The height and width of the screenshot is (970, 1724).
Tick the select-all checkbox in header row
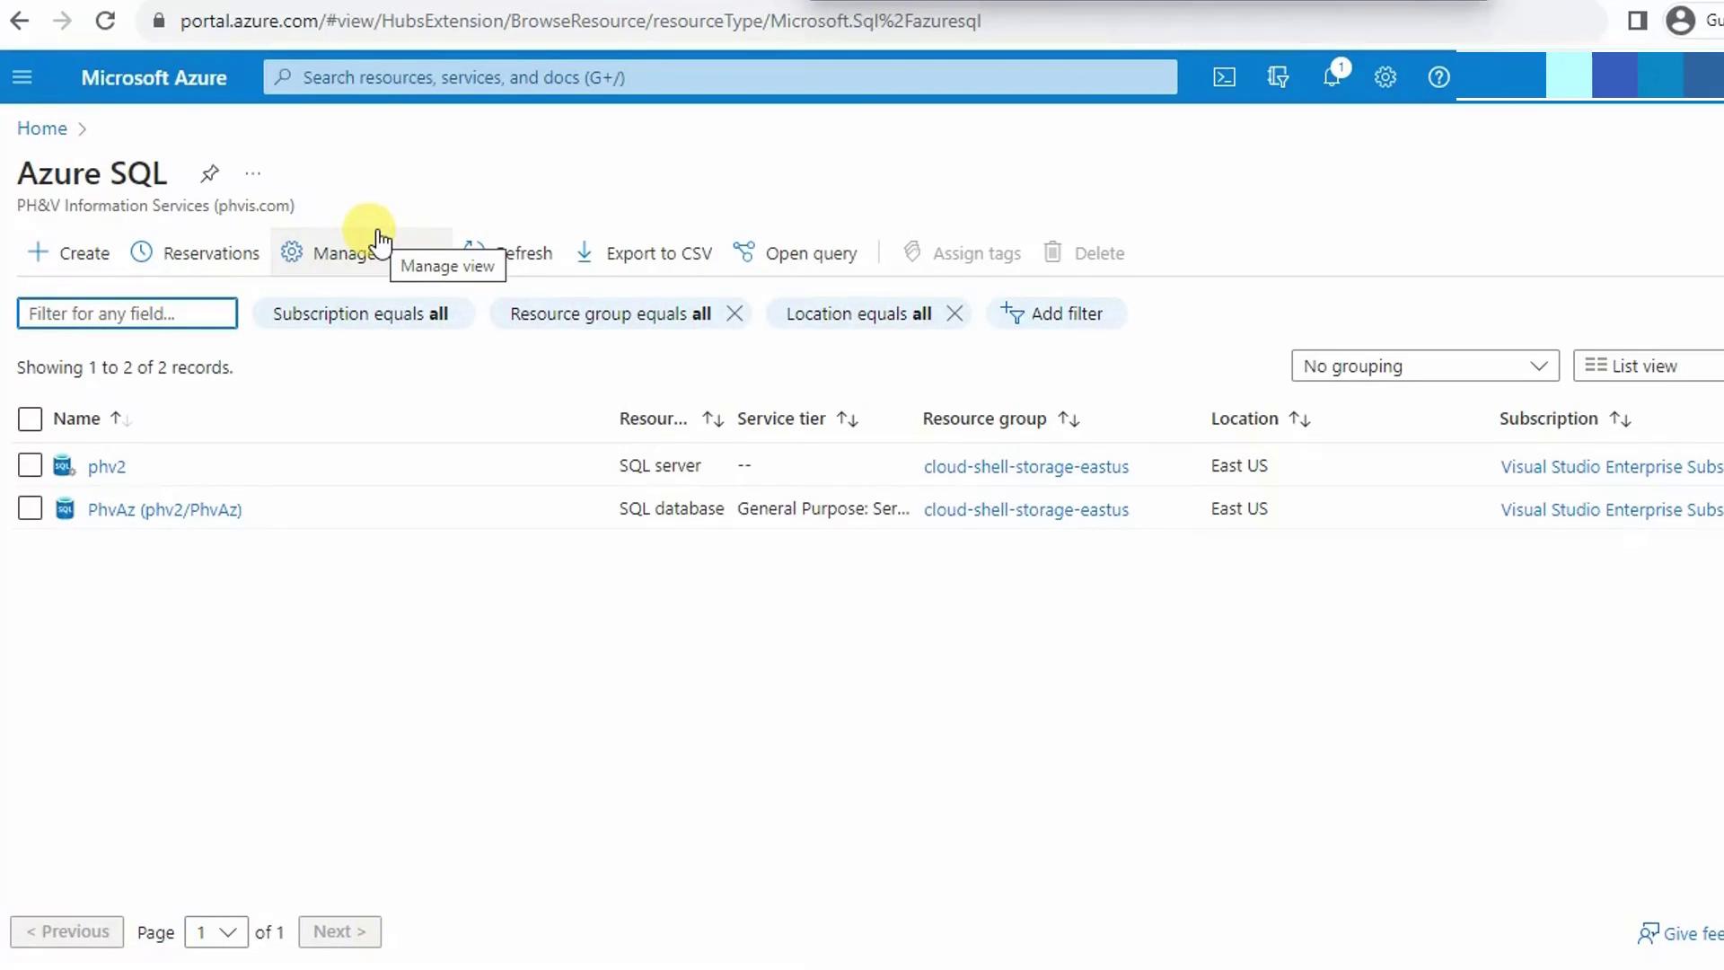point(30,419)
